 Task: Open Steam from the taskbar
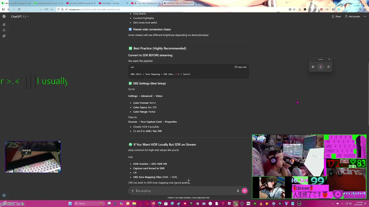click(178, 204)
